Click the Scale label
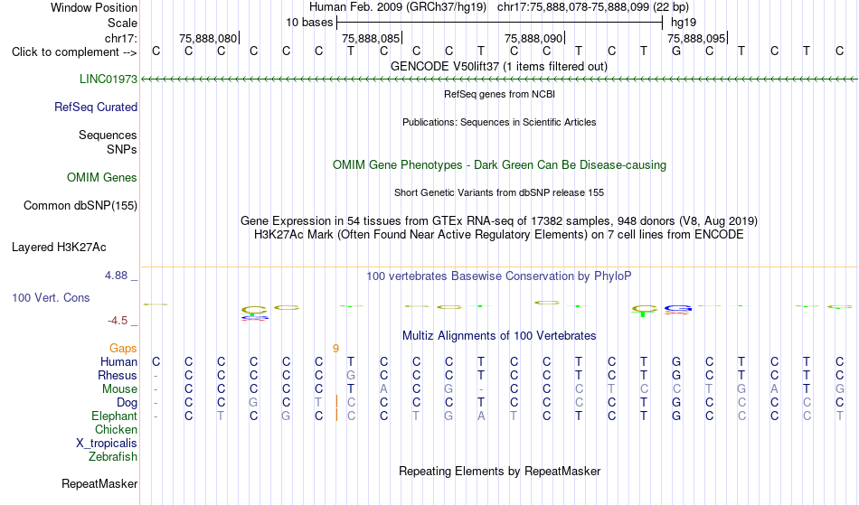The image size is (859, 505). [122, 23]
